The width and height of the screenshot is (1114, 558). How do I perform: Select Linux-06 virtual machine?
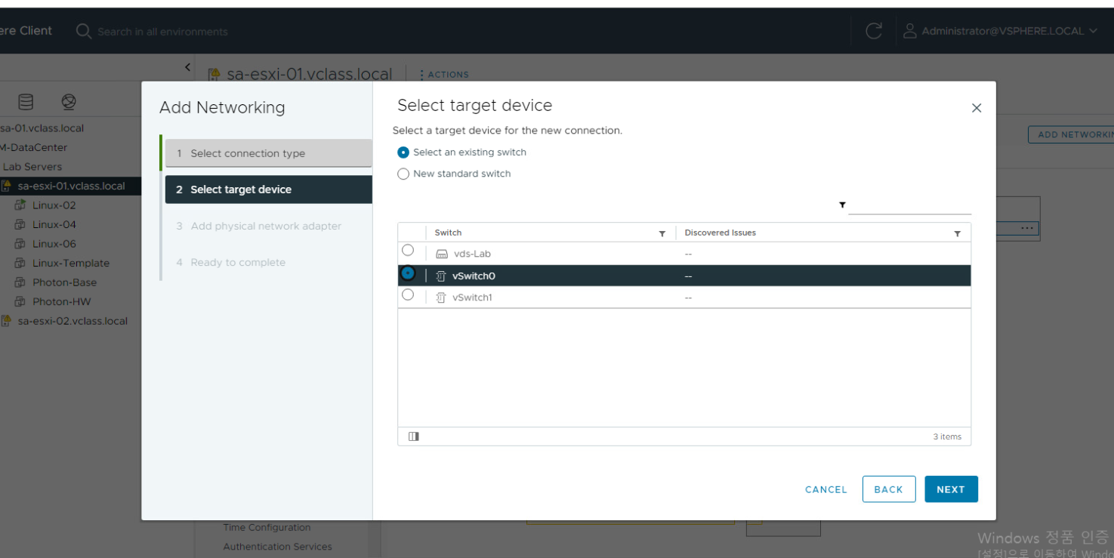tap(54, 244)
